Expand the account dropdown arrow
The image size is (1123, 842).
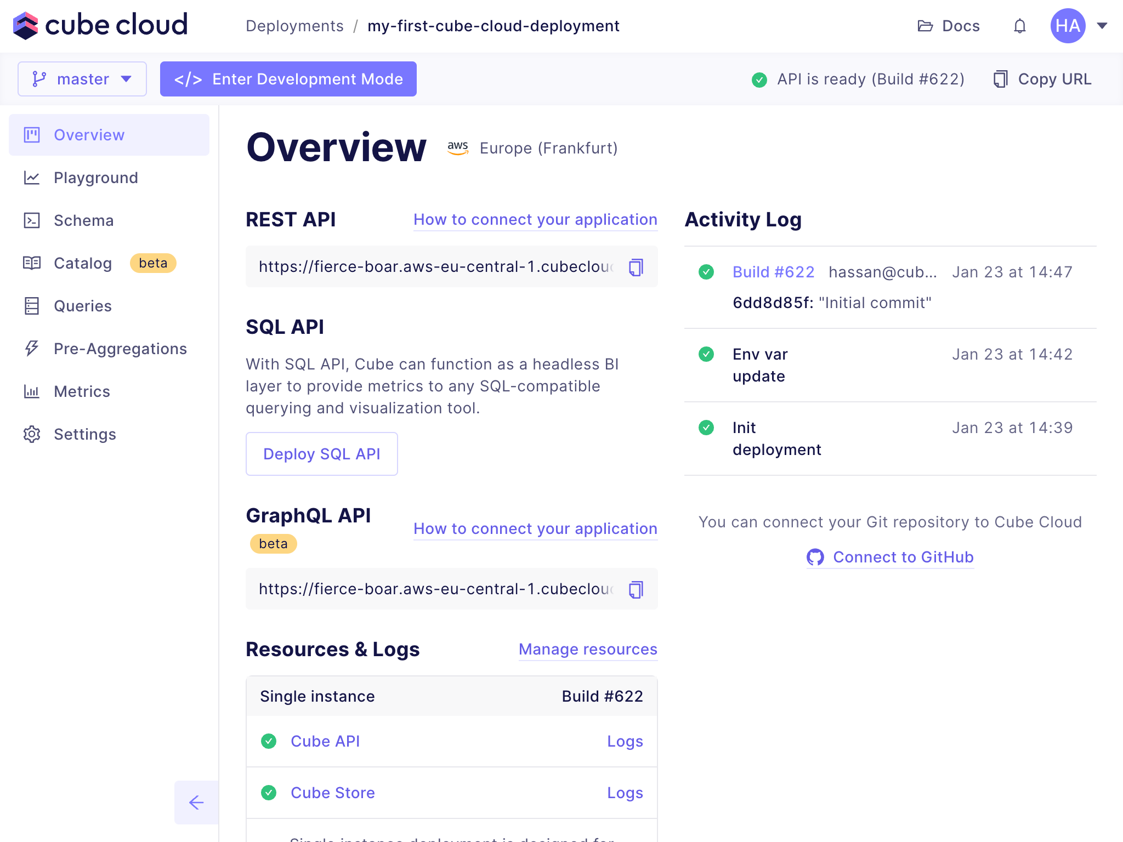click(1102, 26)
